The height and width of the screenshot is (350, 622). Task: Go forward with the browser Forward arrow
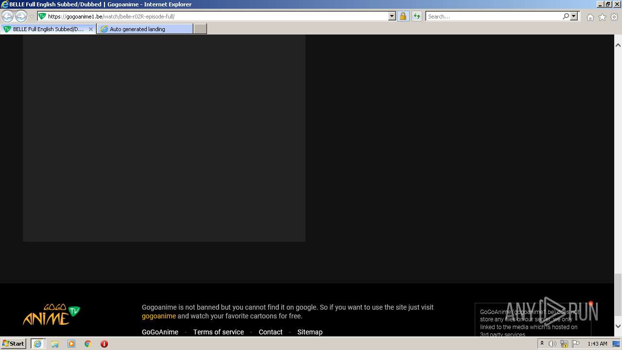pyautogui.click(x=21, y=17)
